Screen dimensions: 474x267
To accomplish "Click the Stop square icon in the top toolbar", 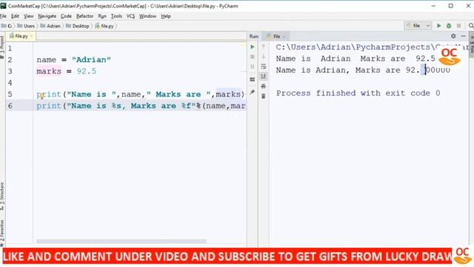I will pyautogui.click(x=458, y=26).
